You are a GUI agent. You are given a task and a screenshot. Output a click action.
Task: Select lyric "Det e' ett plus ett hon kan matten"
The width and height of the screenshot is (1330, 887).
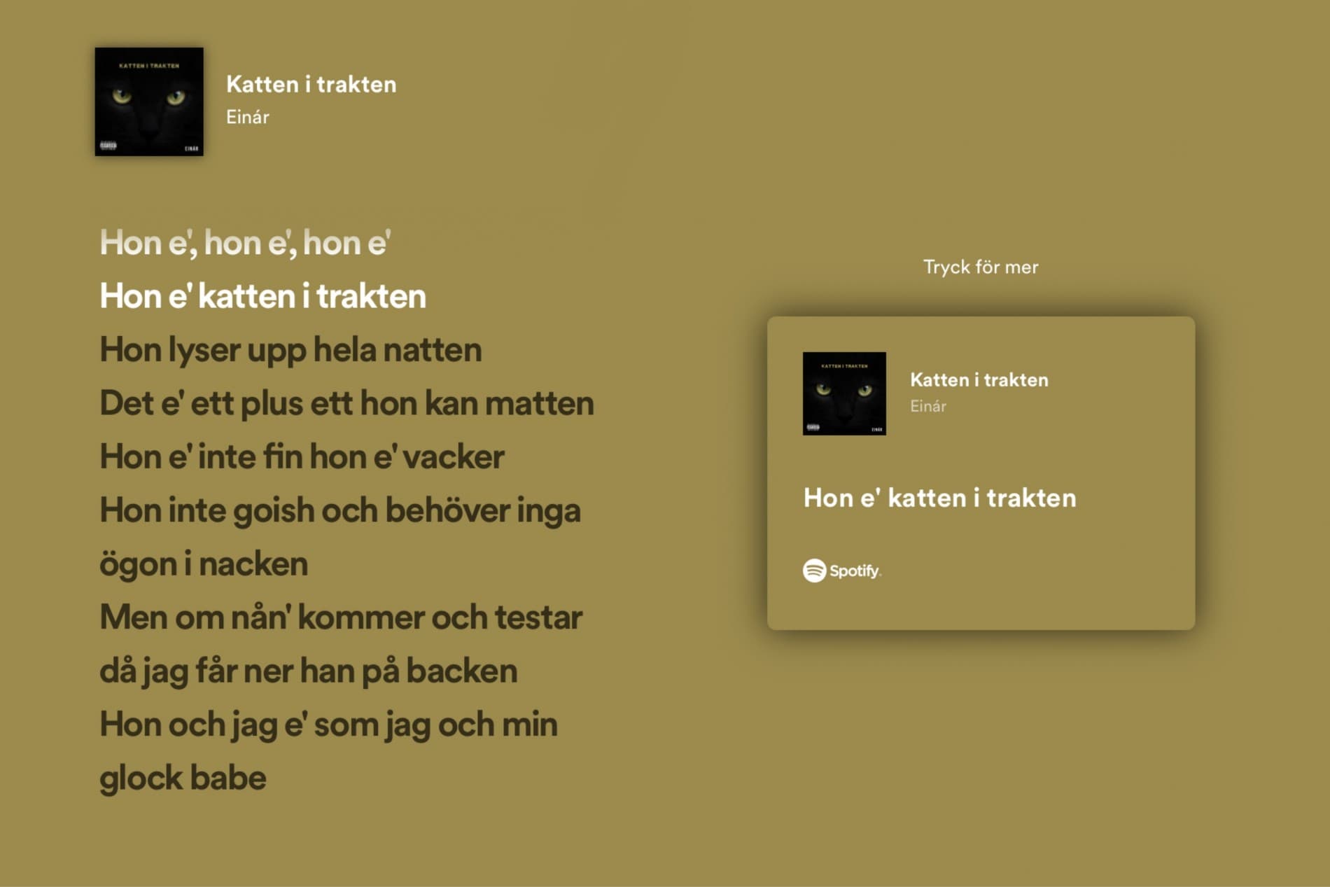click(346, 403)
